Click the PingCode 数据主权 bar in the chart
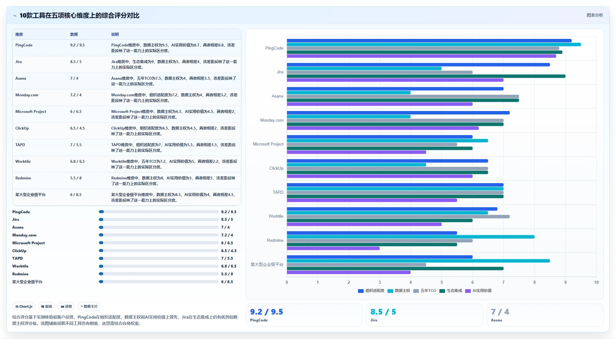 [x=434, y=45]
